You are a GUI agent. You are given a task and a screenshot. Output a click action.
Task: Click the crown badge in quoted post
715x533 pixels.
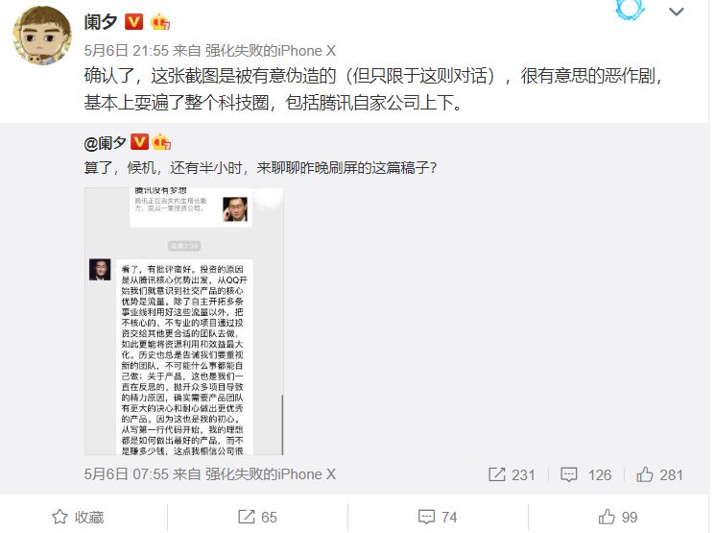161,142
